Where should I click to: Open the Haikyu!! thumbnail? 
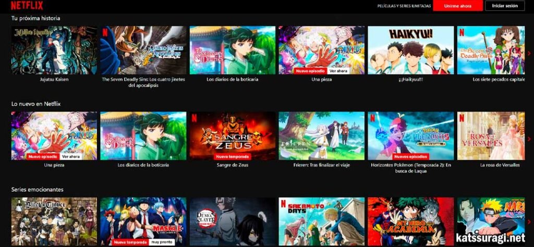(411, 50)
